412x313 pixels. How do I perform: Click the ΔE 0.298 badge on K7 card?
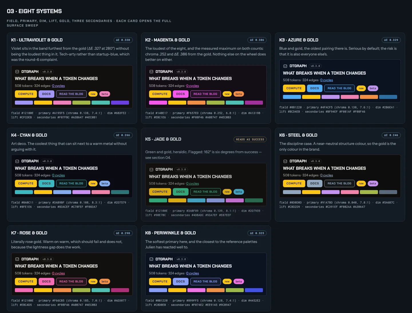point(123,233)
